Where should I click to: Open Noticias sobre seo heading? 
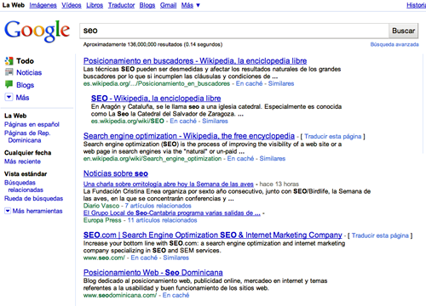[116, 173]
